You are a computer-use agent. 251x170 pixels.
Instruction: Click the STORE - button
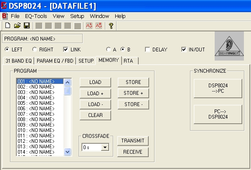click(133, 104)
